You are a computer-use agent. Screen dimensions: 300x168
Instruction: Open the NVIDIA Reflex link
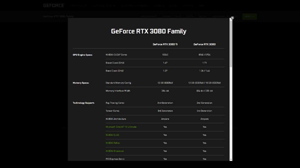coord(113,143)
